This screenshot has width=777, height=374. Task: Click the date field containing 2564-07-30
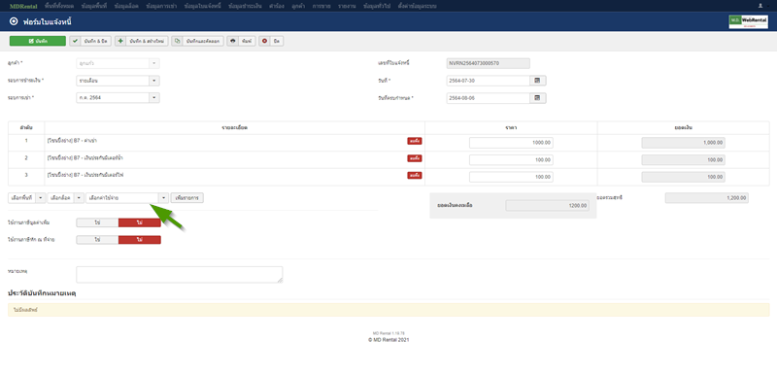pyautogui.click(x=489, y=81)
